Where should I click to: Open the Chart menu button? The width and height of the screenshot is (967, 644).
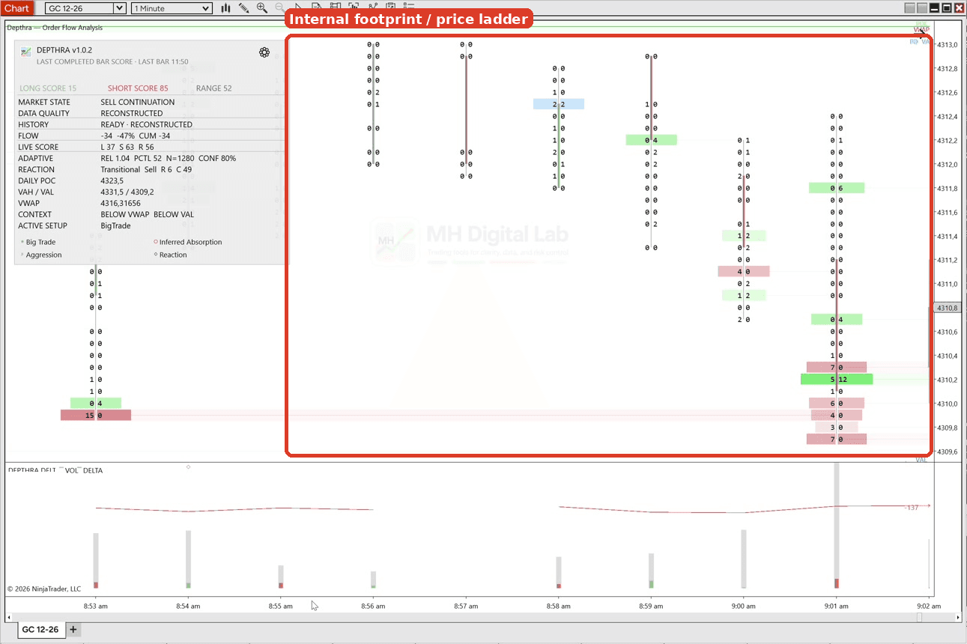pyautogui.click(x=17, y=8)
